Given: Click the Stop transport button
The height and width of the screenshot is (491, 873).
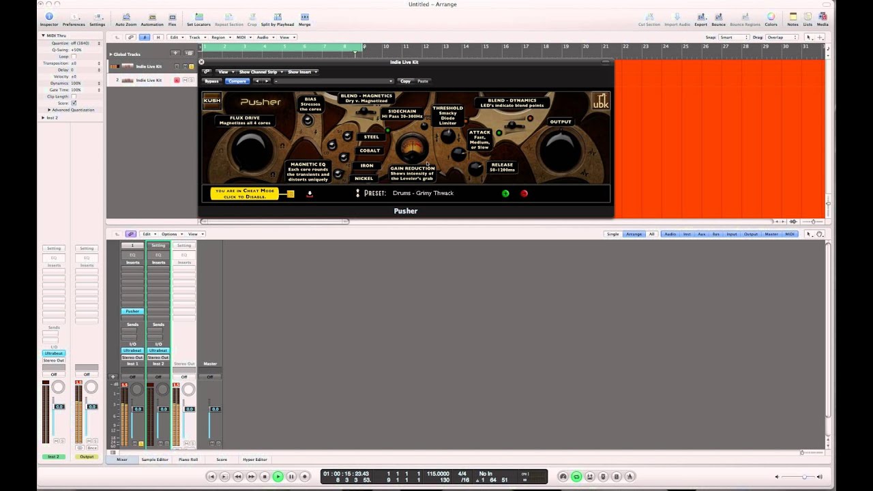Looking at the screenshot, I should [265, 477].
